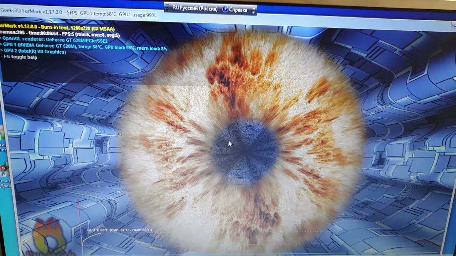
Task: Open the language bar options arrow
Action: click(254, 12)
